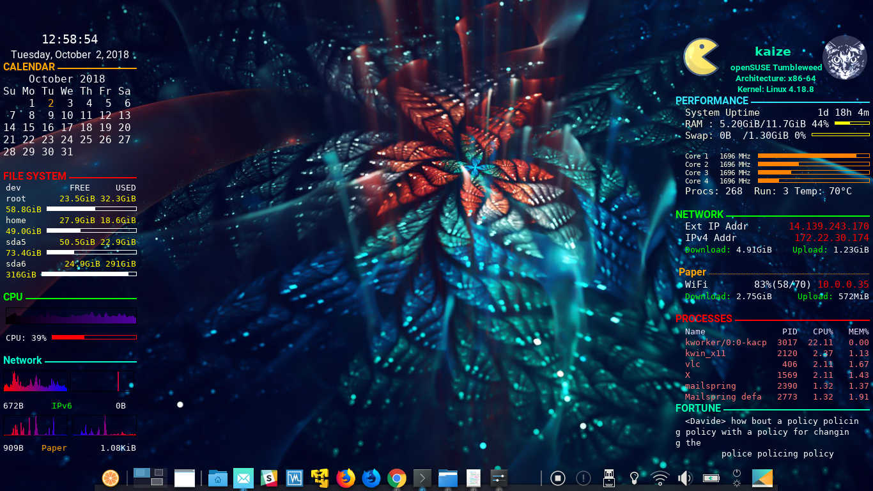This screenshot has height=491, width=873.
Task: Open the home folder icon
Action: point(218,478)
